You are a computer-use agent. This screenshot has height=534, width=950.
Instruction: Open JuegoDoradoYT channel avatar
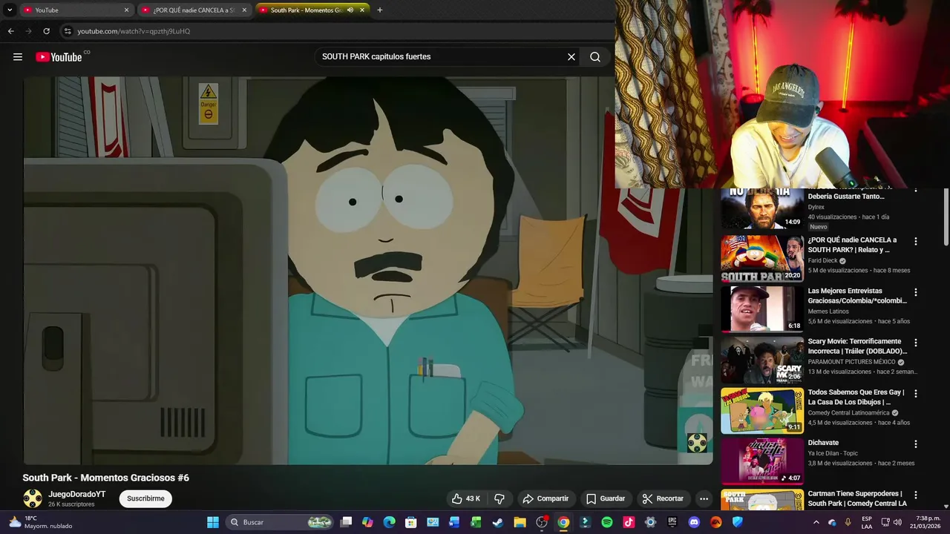pyautogui.click(x=33, y=498)
